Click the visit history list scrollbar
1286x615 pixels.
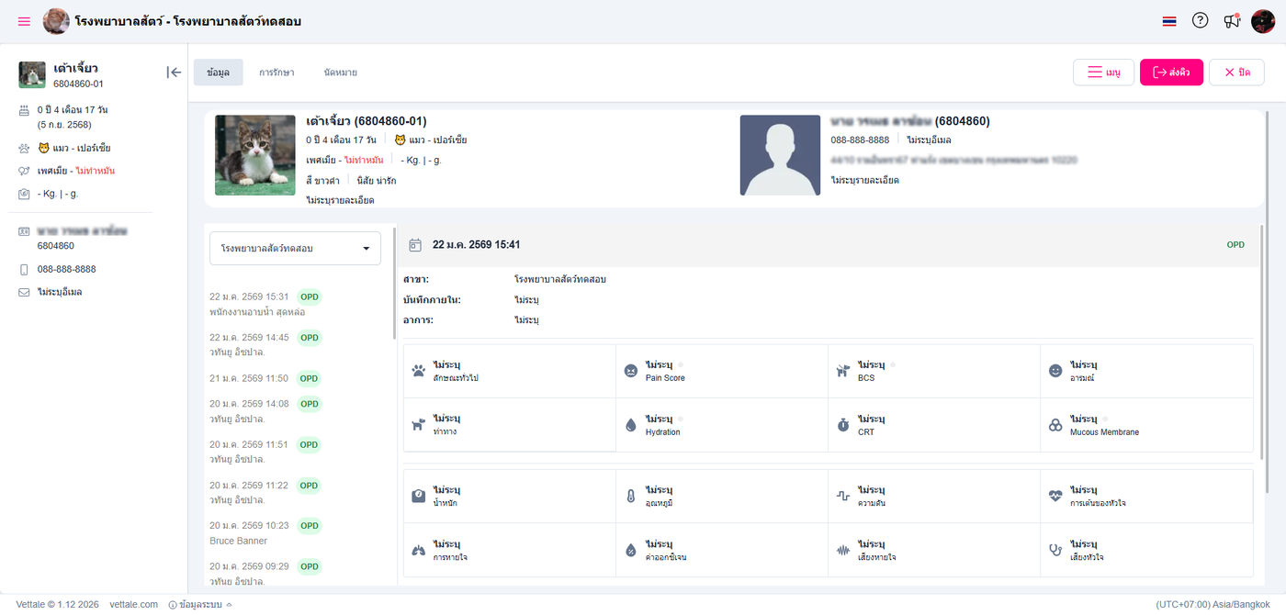click(x=395, y=280)
